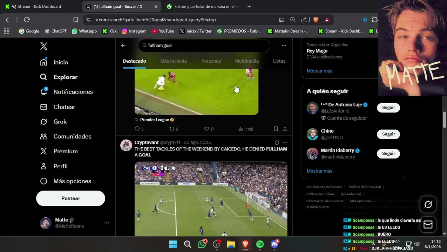Screen dimensions: 447x252
Task: Open YouTube bookmark
Action: (163, 31)
